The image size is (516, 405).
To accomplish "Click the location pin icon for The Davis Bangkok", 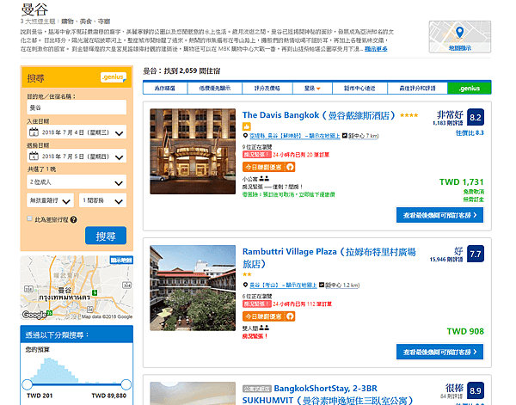I will tap(245, 136).
